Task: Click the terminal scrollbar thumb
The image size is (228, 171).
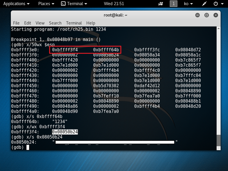Action: pos(218,140)
